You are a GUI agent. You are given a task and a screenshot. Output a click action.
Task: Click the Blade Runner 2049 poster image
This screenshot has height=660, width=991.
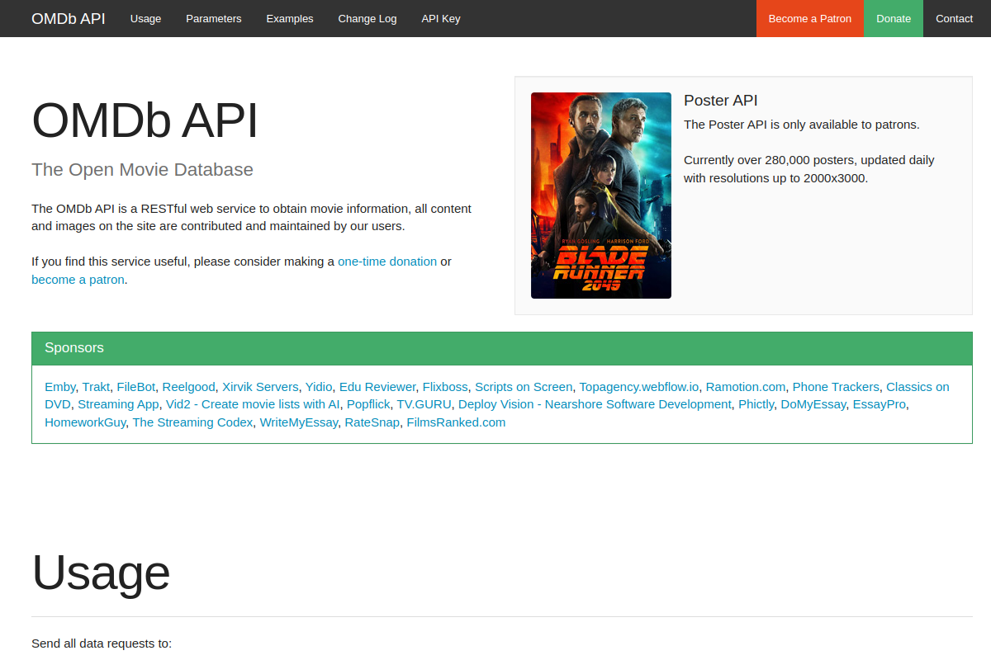(601, 196)
